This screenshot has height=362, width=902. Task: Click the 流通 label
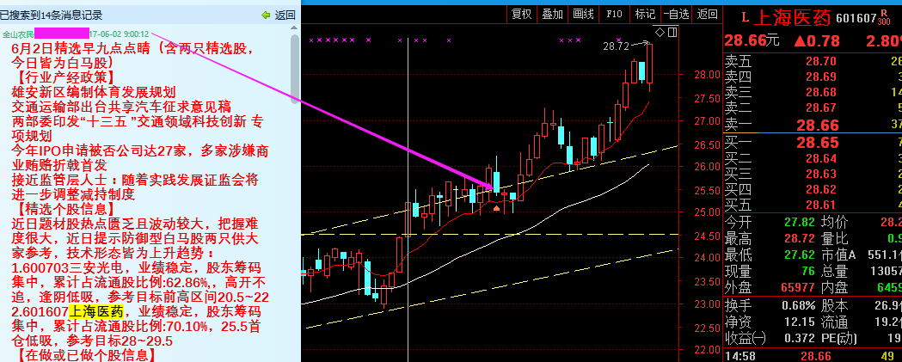[x=835, y=321]
